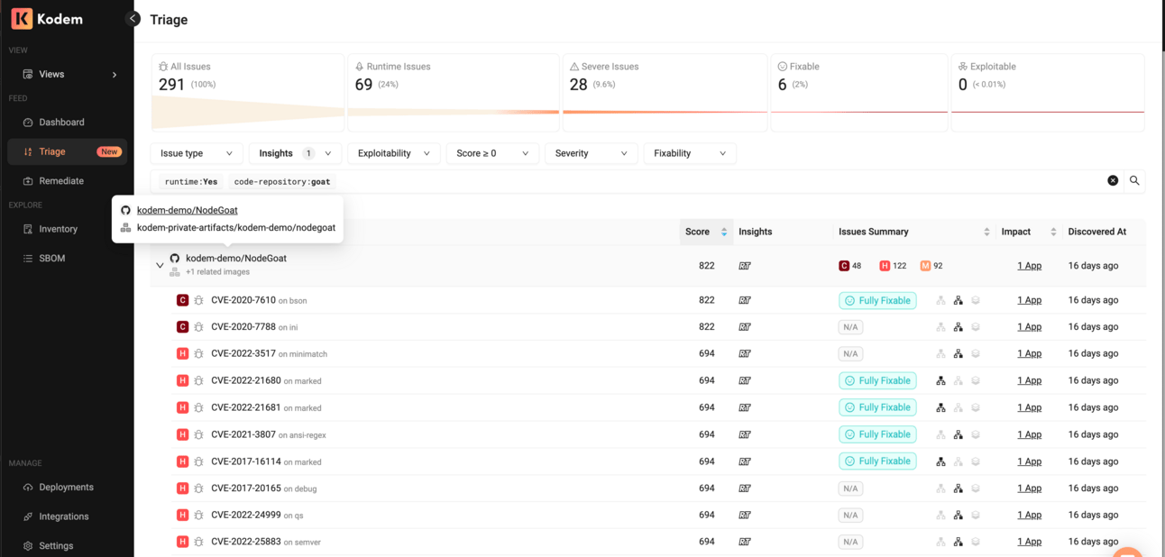Clear the search filters with the X icon
Image resolution: width=1165 pixels, height=557 pixels.
(1112, 180)
